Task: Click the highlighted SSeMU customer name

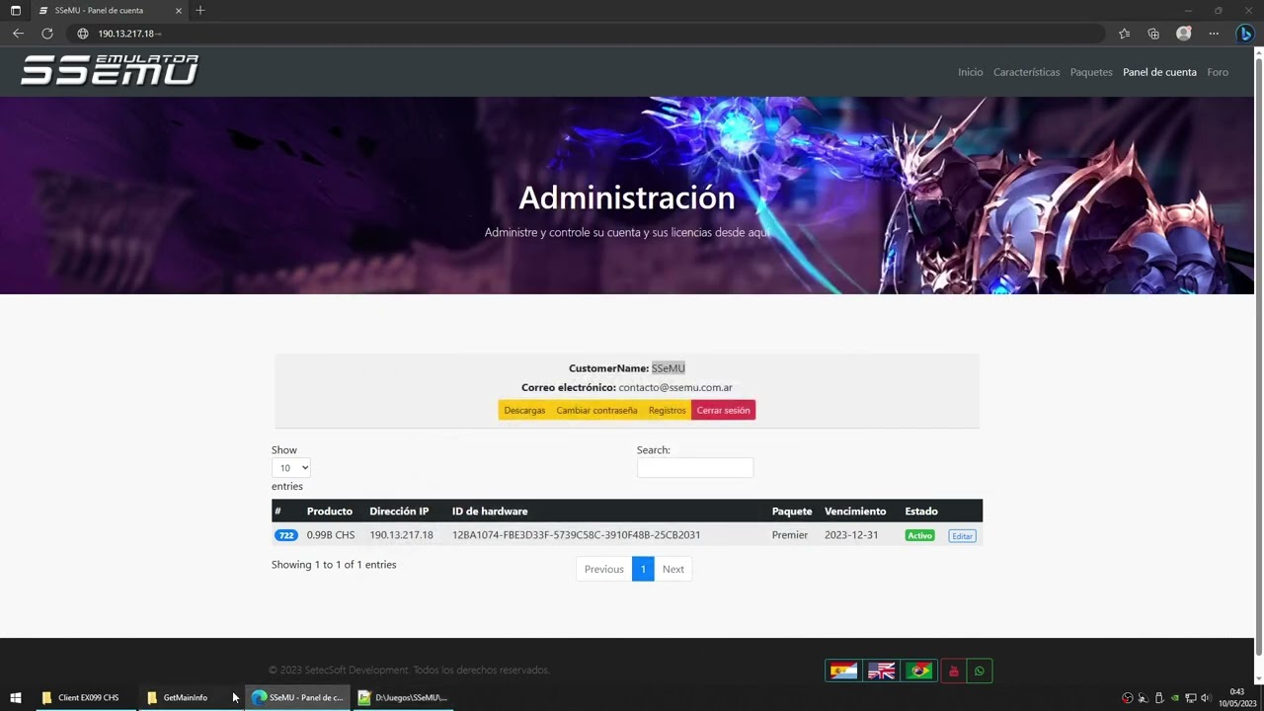Action: [x=669, y=368]
